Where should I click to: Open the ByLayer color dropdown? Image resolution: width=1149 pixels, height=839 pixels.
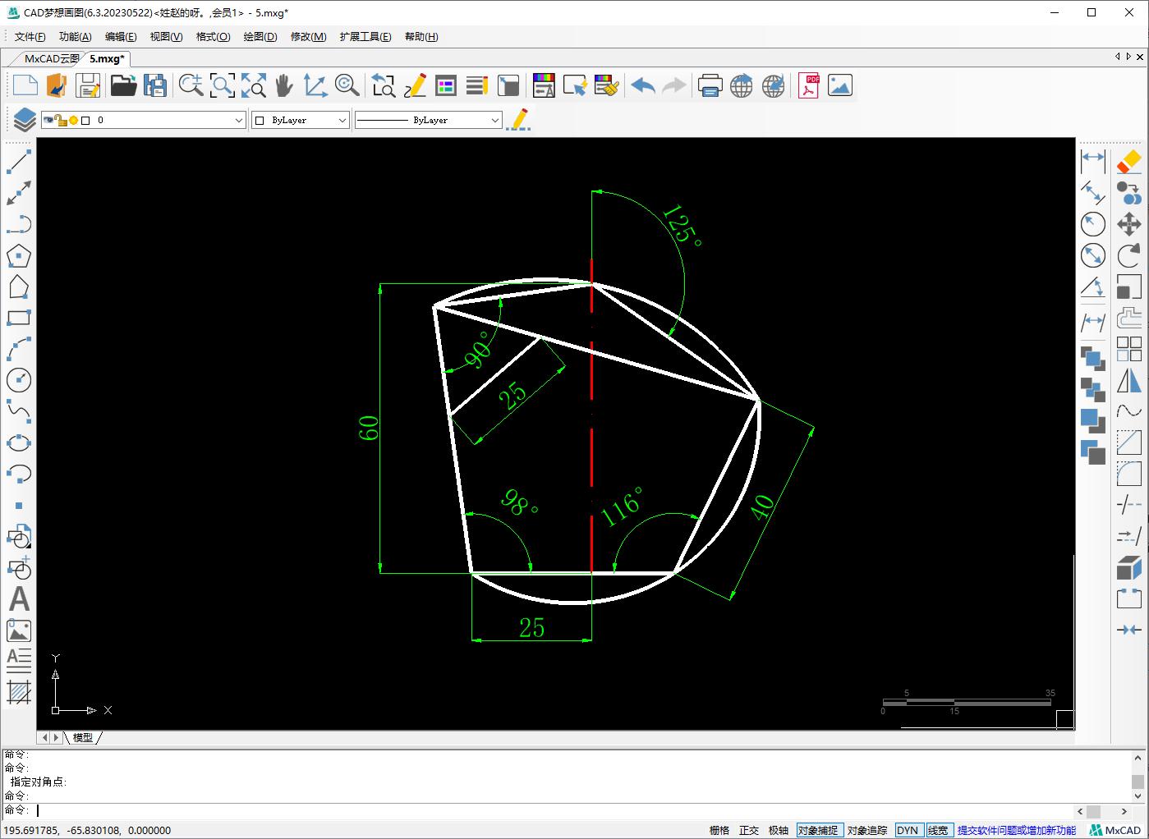point(342,120)
